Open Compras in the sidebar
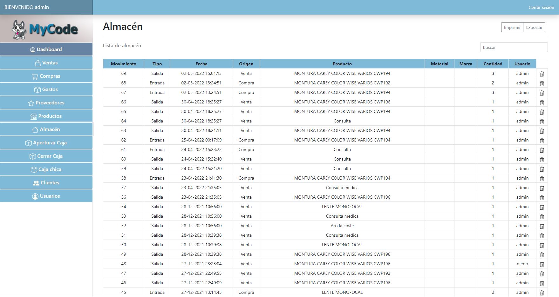 point(46,76)
